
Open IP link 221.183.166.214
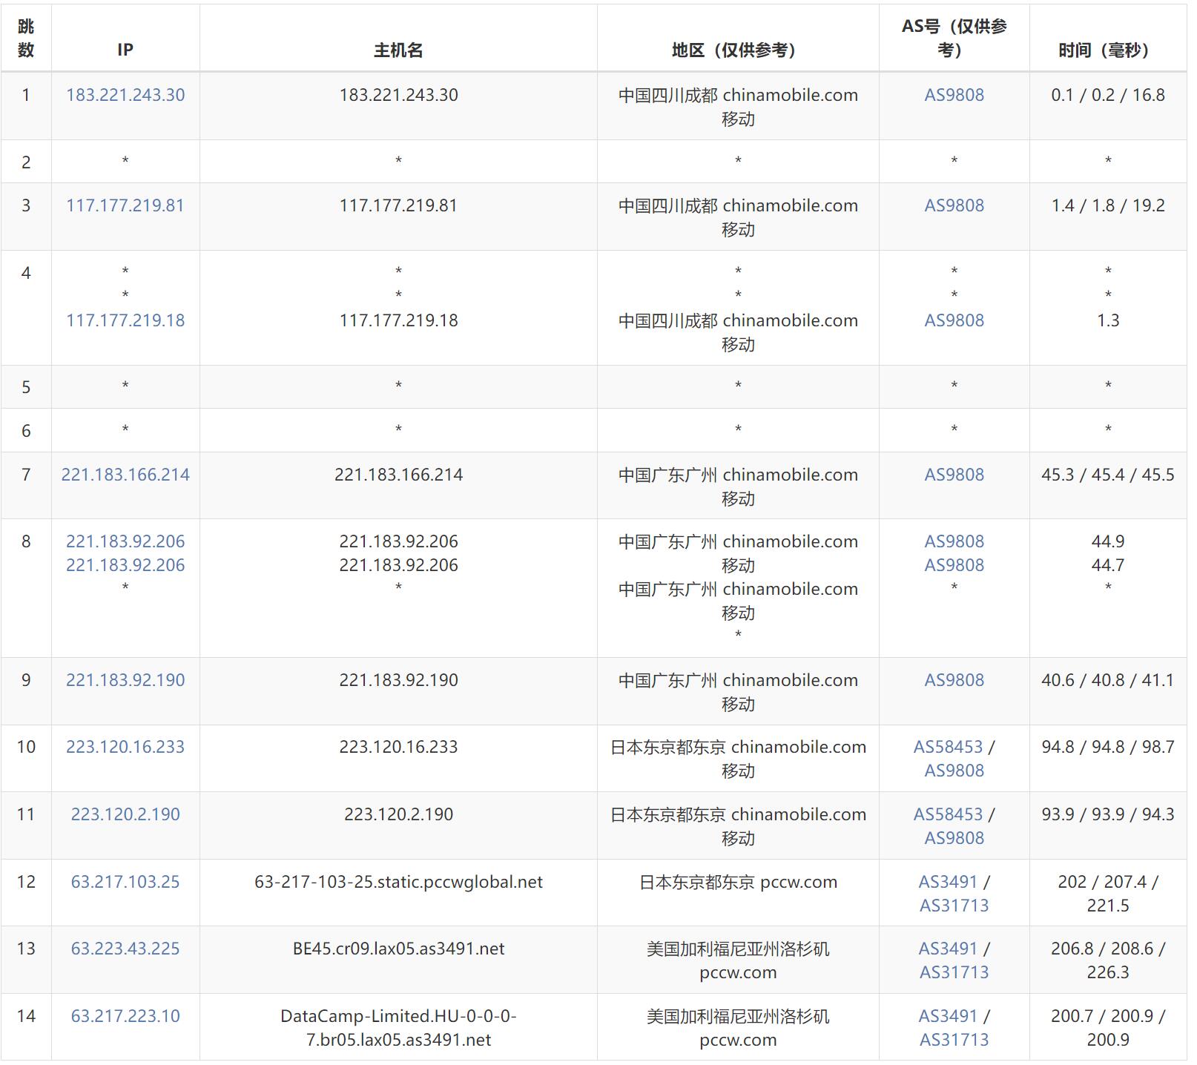click(x=125, y=475)
